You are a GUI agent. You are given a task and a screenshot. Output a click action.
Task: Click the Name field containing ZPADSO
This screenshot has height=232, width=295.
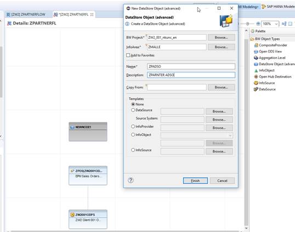pyautogui.click(x=191, y=66)
